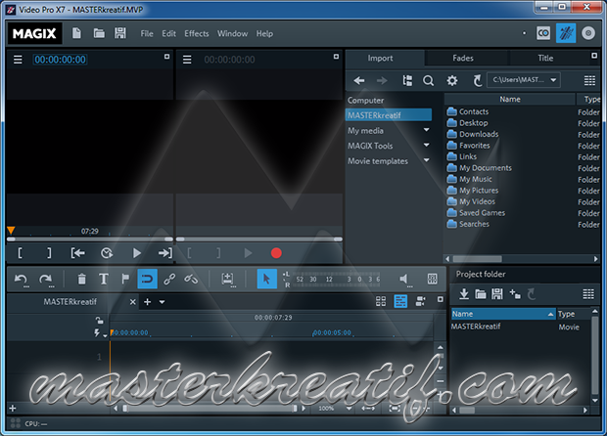The height and width of the screenshot is (436, 607).
Task: Save project using top toolbar disk icon
Action: (120, 33)
